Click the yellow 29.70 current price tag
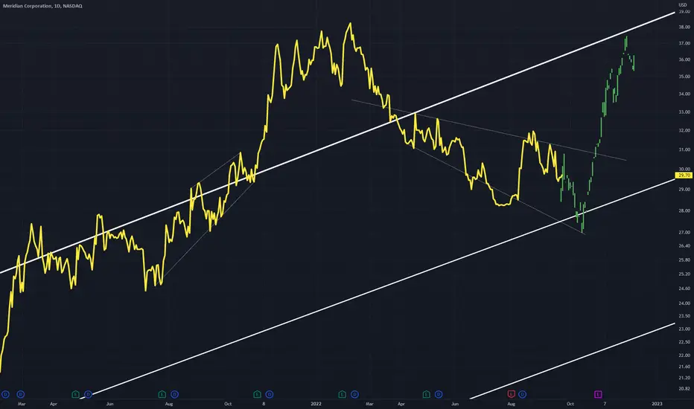694x409 pixels. coord(684,175)
